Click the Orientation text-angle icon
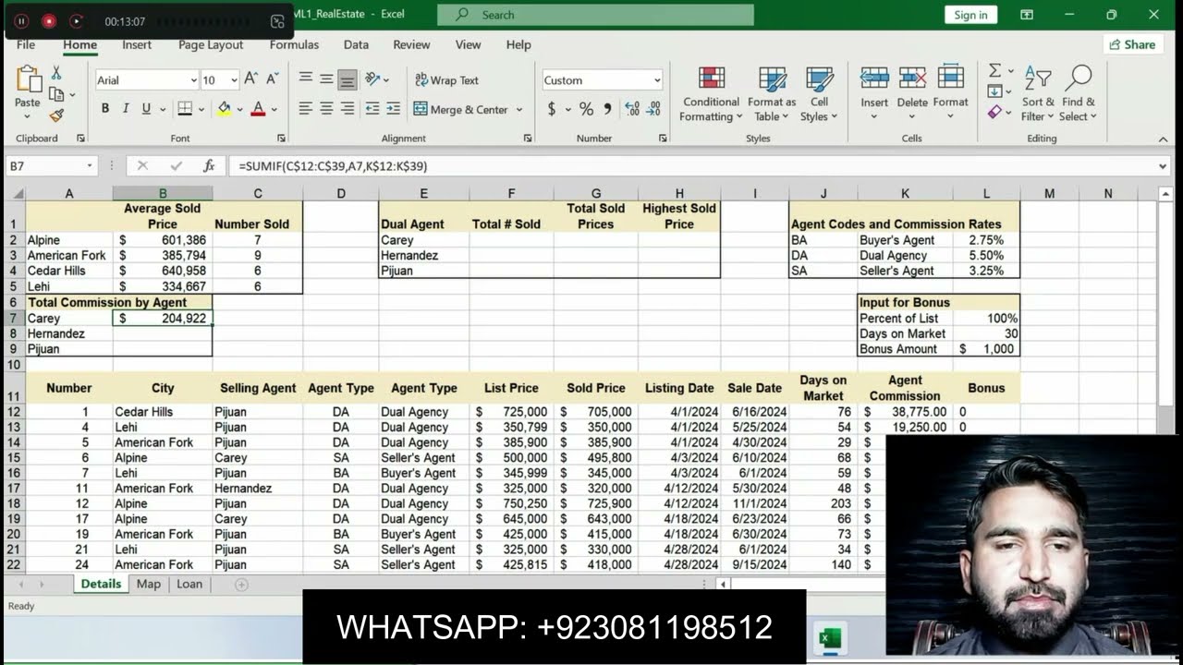The width and height of the screenshot is (1183, 665). pyautogui.click(x=372, y=79)
